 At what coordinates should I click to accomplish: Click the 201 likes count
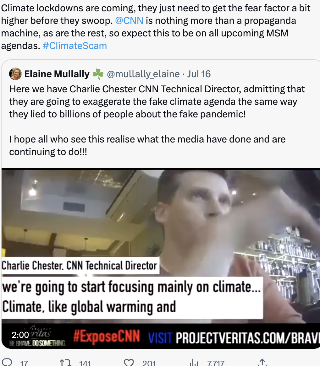coord(149,363)
